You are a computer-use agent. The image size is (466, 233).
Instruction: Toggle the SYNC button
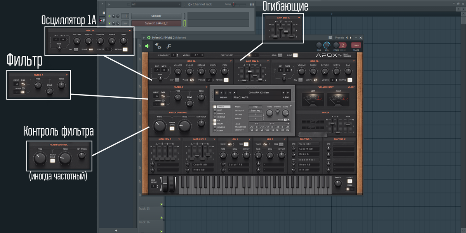pyautogui.click(x=296, y=55)
